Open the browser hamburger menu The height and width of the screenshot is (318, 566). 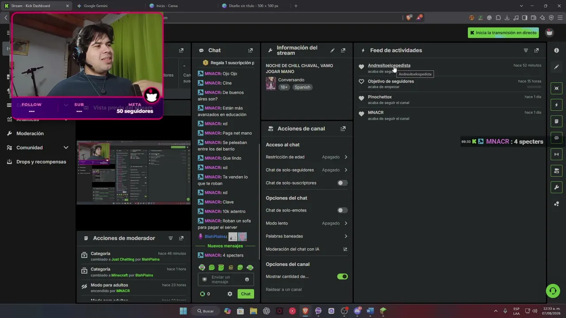click(560, 18)
